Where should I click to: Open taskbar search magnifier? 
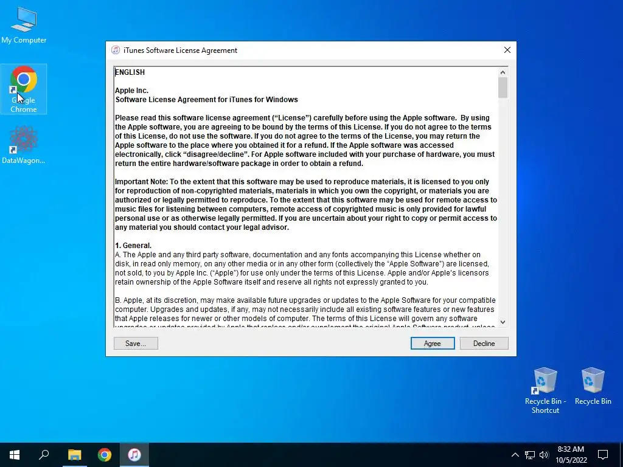[x=44, y=455]
